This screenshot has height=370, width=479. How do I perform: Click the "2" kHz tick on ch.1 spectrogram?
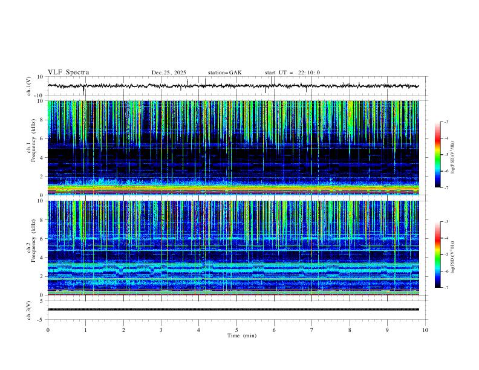click(42, 176)
